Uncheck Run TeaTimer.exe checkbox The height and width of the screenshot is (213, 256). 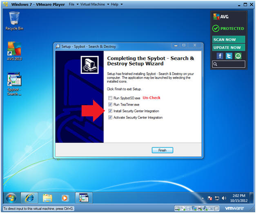pyautogui.click(x=110, y=104)
